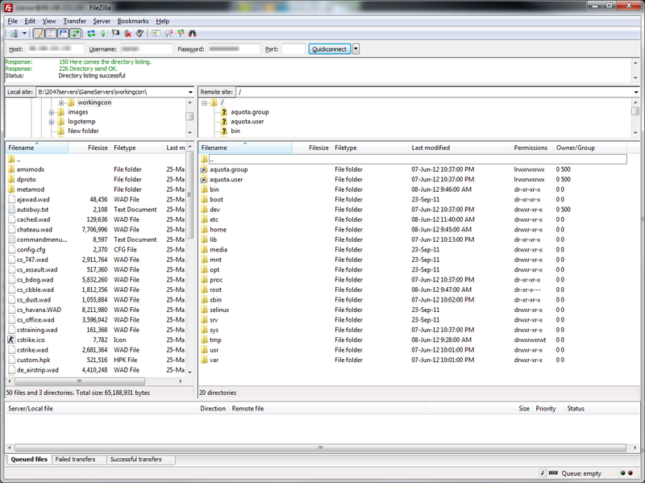
Task: Open the Remote site path dropdown
Action: coord(636,92)
